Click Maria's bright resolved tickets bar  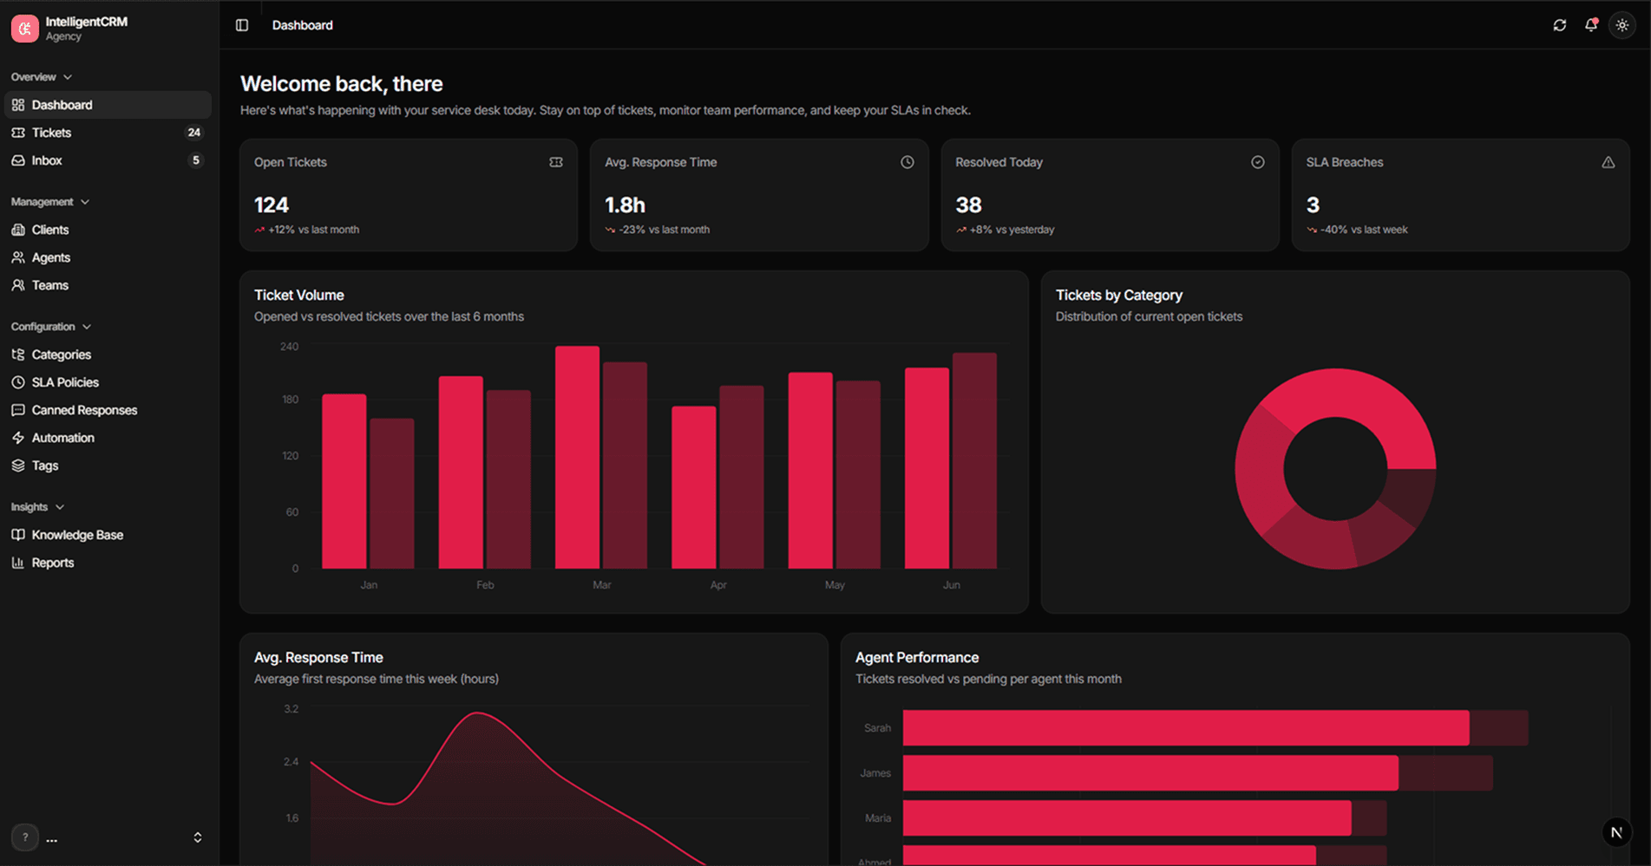[x=1127, y=818]
